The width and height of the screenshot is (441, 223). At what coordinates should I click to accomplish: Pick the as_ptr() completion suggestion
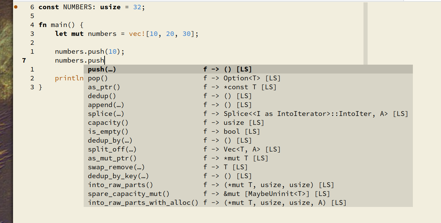point(248,87)
